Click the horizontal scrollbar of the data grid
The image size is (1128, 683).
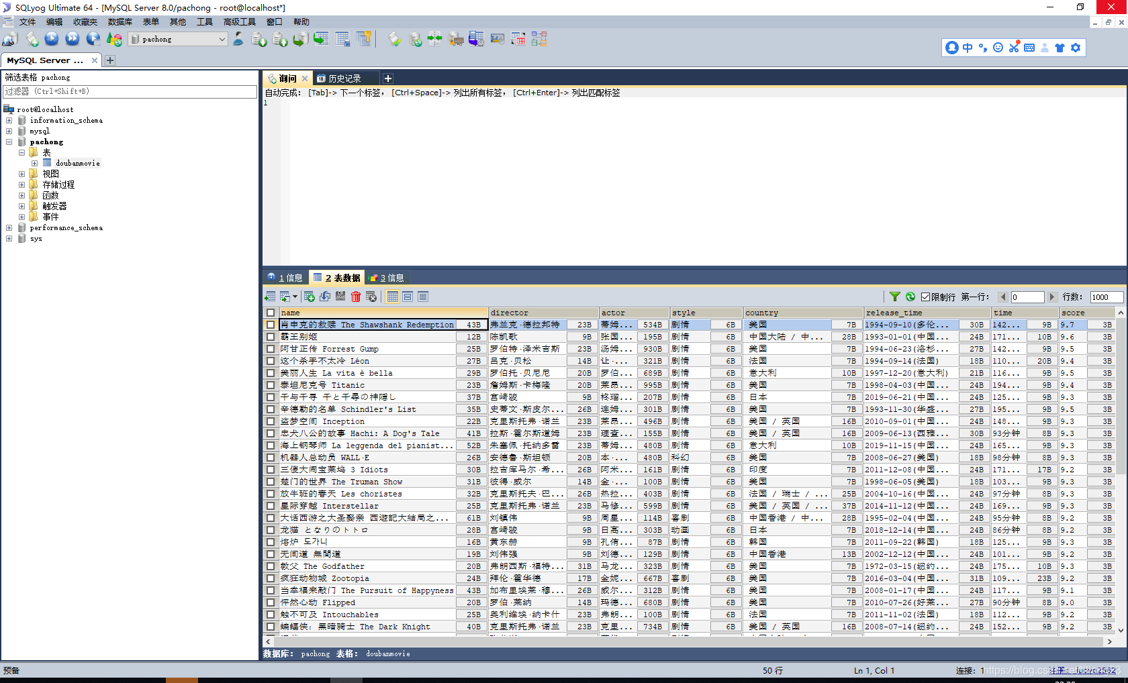[689, 641]
